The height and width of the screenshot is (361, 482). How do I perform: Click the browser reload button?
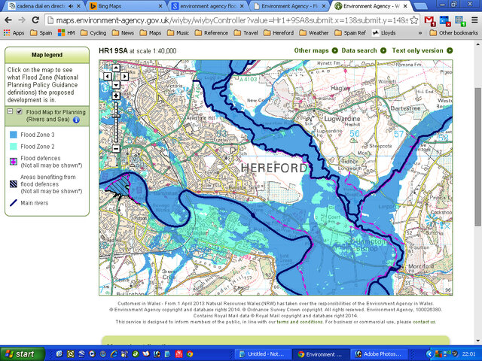[x=37, y=20]
